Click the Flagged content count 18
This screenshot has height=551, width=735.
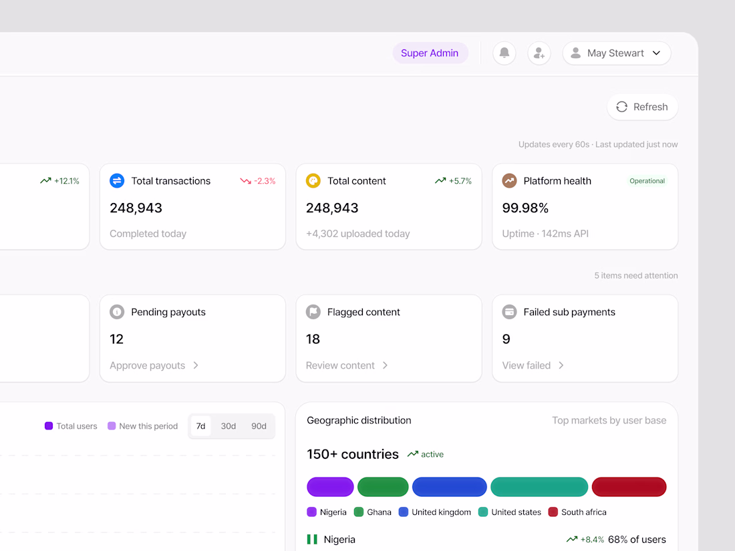[x=313, y=339]
